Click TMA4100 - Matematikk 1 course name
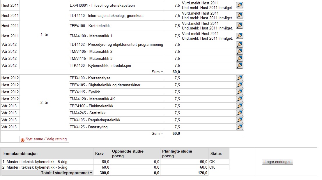Viewport: 322px width, 180px height. 91,36
